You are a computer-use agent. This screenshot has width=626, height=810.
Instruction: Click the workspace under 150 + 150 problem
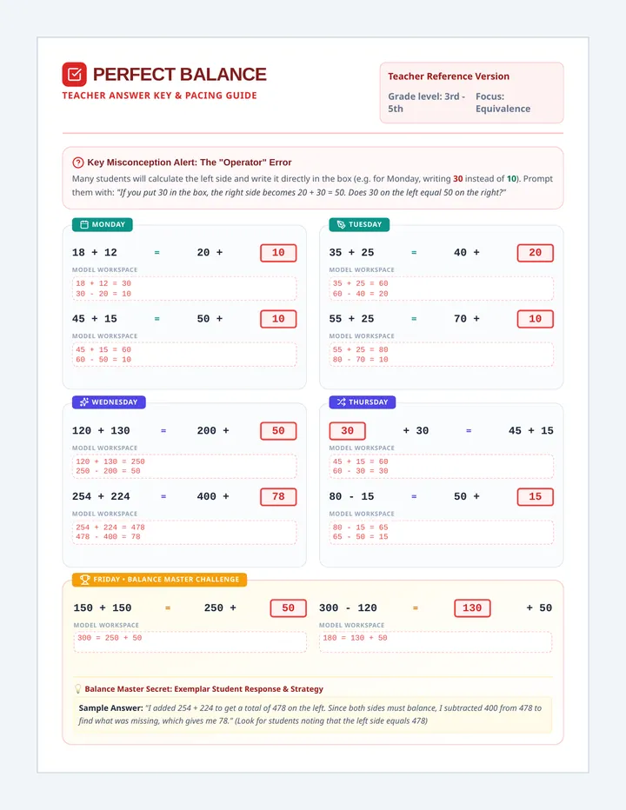click(x=190, y=641)
